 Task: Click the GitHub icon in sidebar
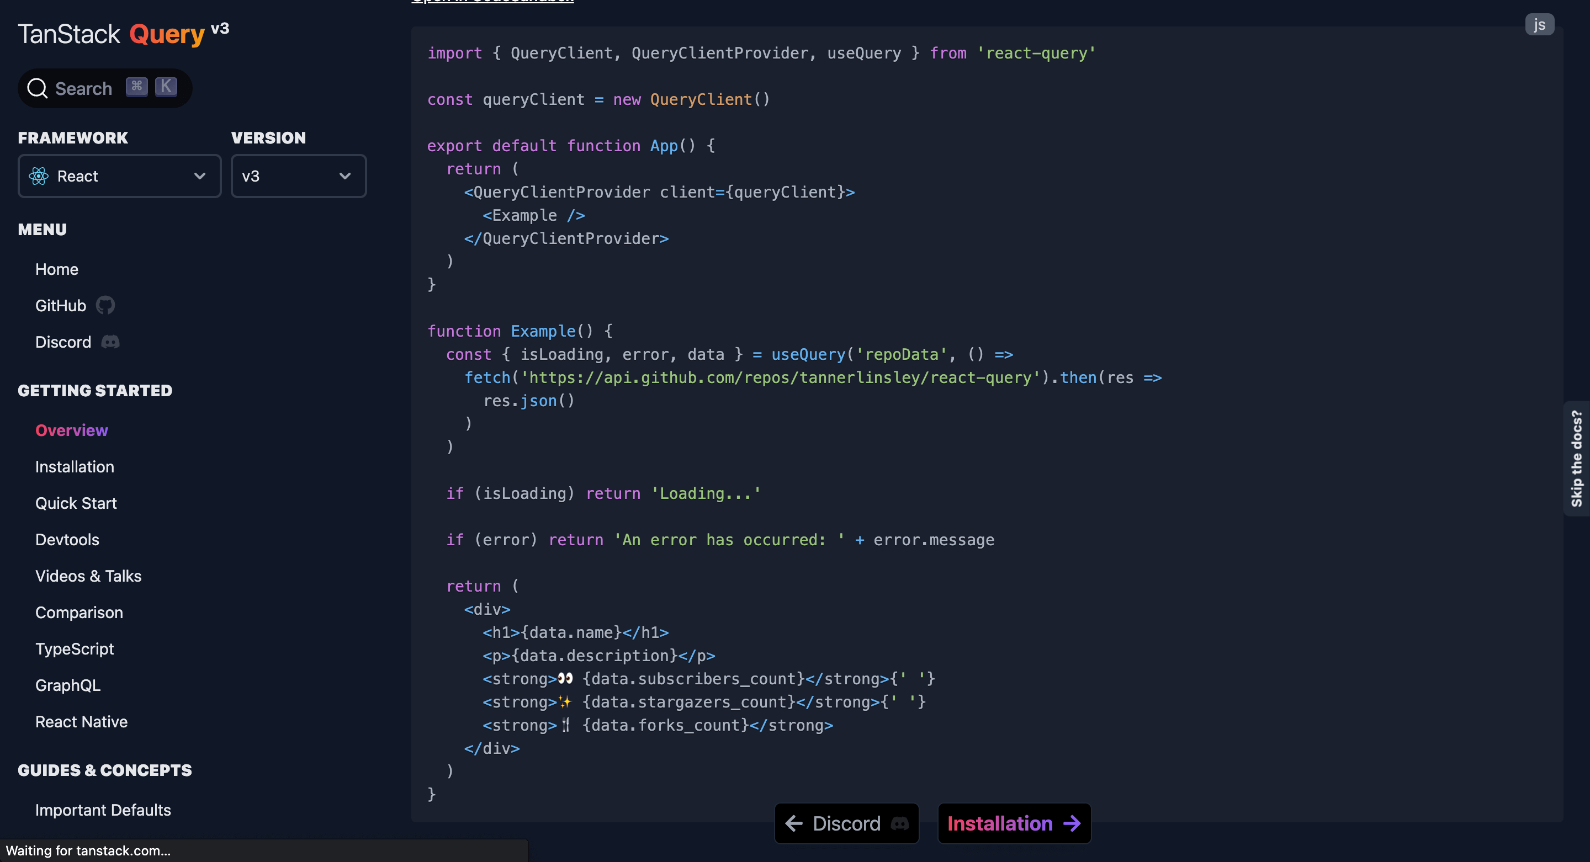point(106,306)
